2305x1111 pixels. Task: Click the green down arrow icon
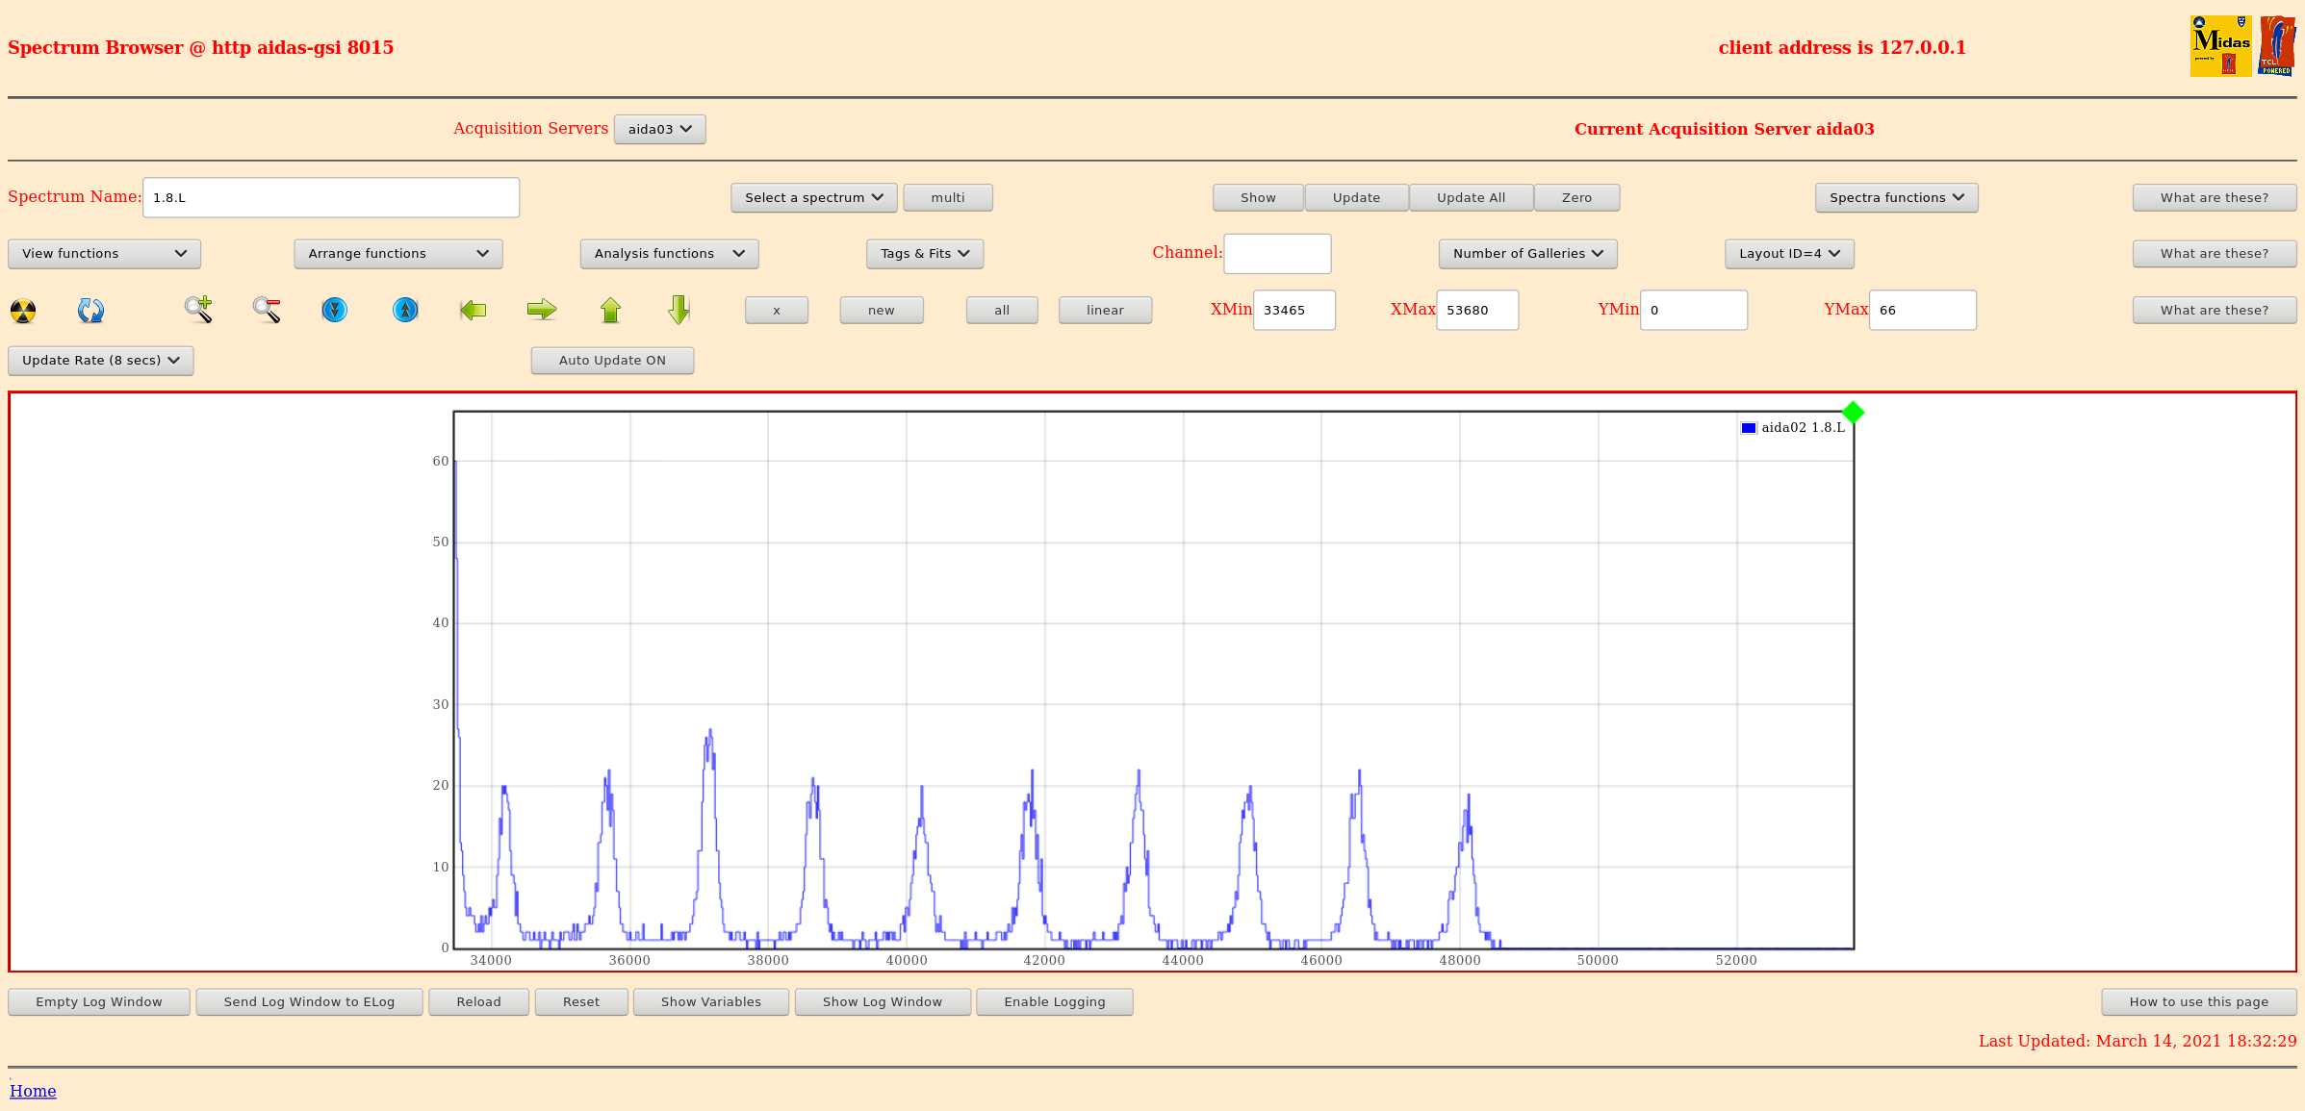coord(679,310)
